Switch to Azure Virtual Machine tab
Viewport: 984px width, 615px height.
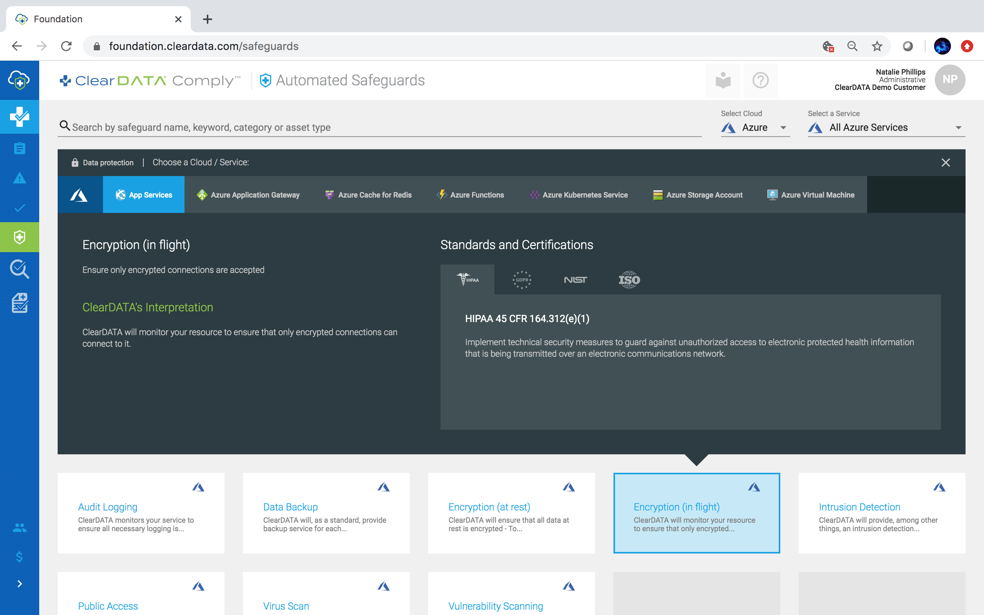pos(811,195)
